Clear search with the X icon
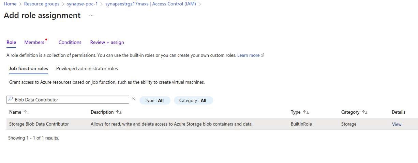The width and height of the screenshot is (418, 163). (x=134, y=99)
